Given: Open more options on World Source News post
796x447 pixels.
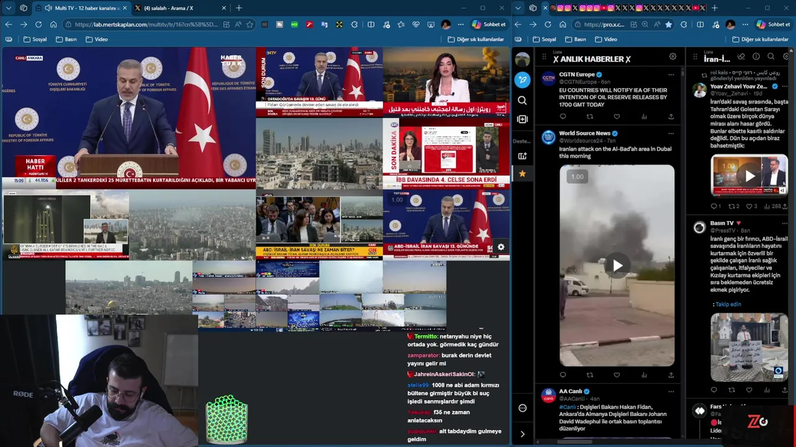Looking at the screenshot, I should coord(671,133).
